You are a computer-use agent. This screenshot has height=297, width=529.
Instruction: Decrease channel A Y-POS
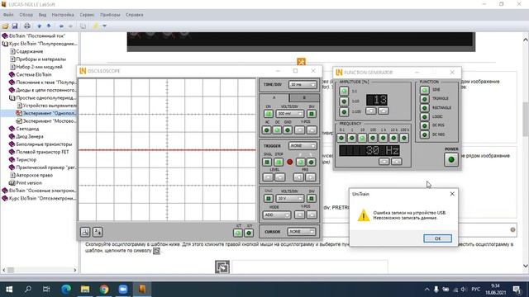click(x=299, y=130)
